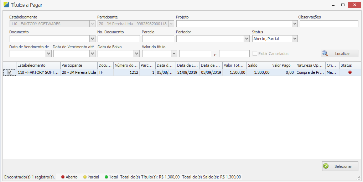The height and width of the screenshot is (182, 363).
Task: Click the yellow Parcial legend dot
Action: click(85, 177)
